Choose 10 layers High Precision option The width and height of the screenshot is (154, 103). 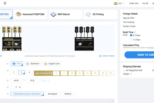(72, 73)
